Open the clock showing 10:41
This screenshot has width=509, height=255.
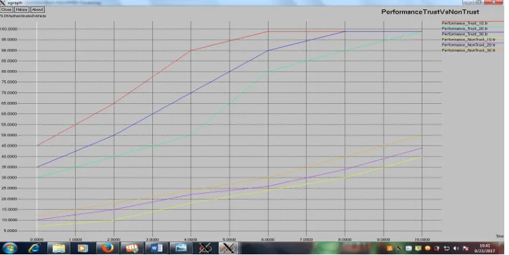(x=485, y=248)
